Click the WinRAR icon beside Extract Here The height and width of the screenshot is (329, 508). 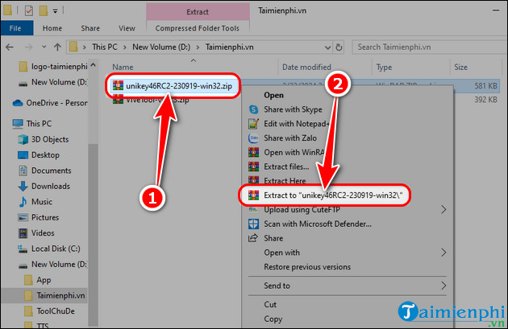click(x=253, y=181)
